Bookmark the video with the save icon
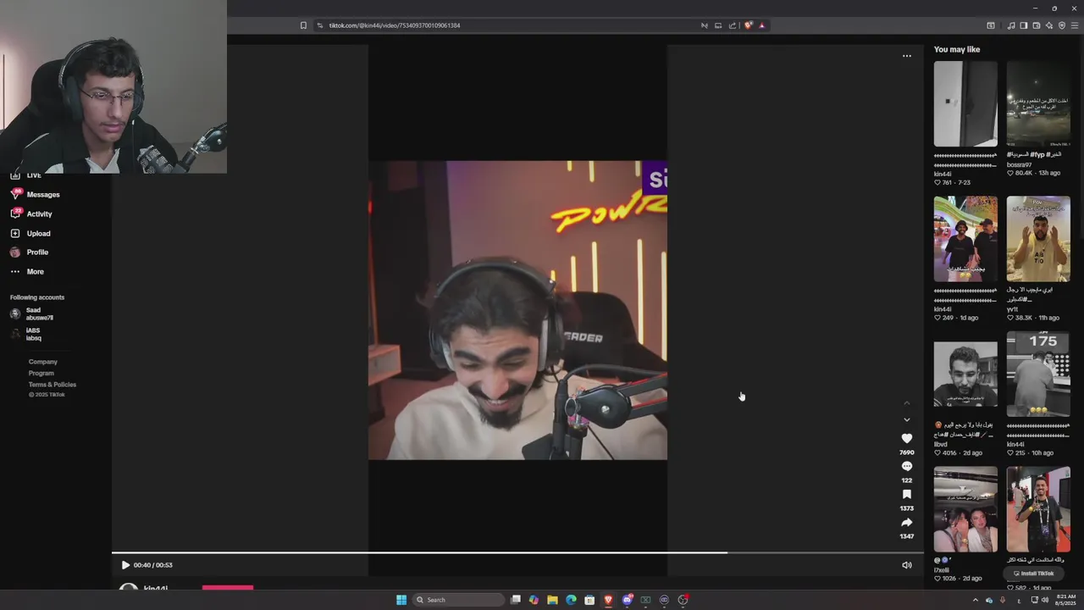The image size is (1084, 610). coord(906,494)
